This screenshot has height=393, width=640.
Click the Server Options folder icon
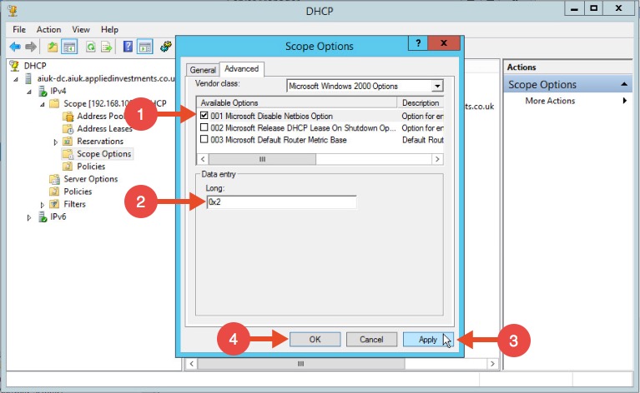coord(55,179)
